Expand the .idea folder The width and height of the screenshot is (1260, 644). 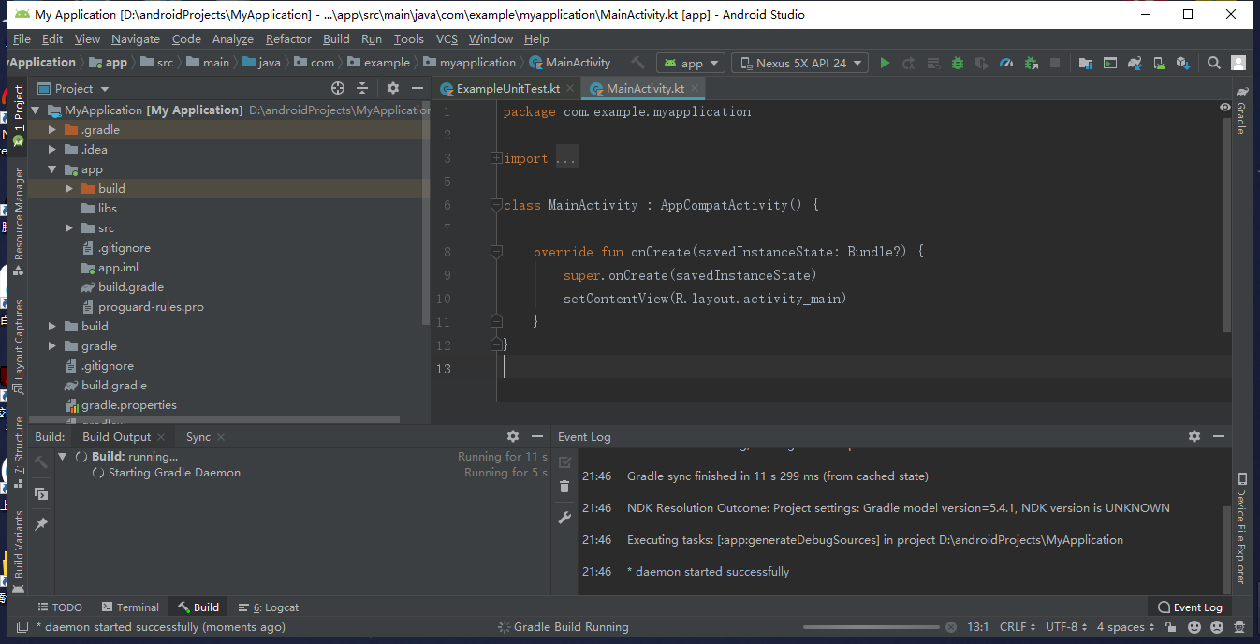click(x=52, y=150)
